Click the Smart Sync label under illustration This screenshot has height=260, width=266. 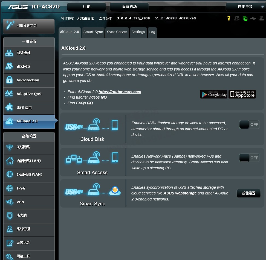coord(92,204)
